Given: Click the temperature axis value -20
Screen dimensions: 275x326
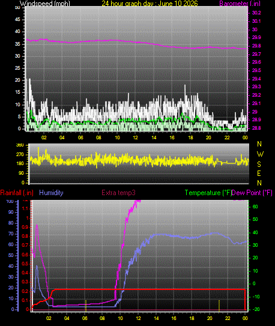Looking at the screenshot, I should pyautogui.click(x=256, y=309).
